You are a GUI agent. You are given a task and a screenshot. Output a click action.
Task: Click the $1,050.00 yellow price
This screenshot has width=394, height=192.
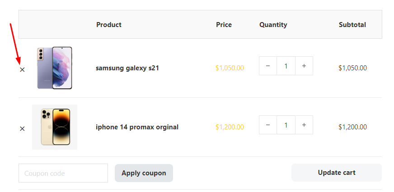tap(230, 68)
